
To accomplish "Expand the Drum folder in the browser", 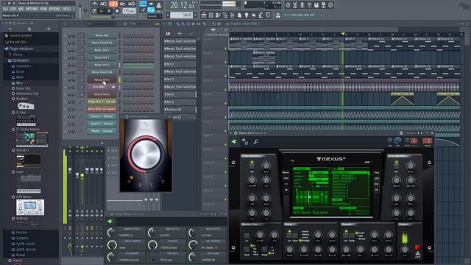I will pos(20,71).
